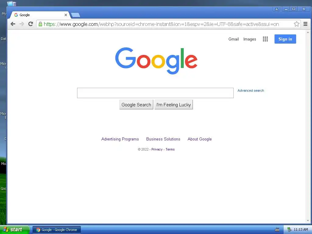Image resolution: width=312 pixels, height=234 pixels.
Task: Click the scrollbar up arrow
Action: click(x=308, y=32)
